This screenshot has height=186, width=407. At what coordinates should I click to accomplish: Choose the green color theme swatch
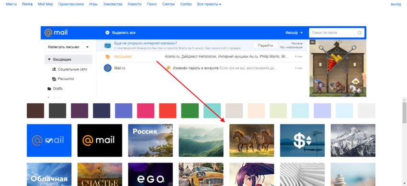tap(190, 110)
